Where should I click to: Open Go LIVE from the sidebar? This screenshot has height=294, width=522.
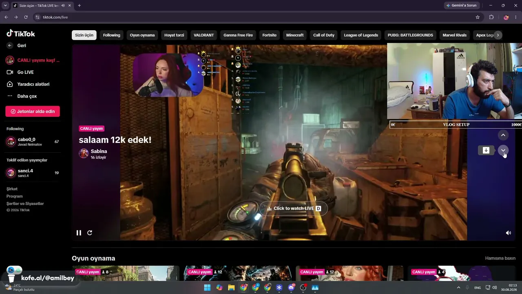pyautogui.click(x=25, y=72)
